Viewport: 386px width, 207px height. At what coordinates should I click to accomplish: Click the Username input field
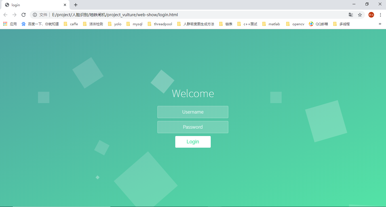193,112
